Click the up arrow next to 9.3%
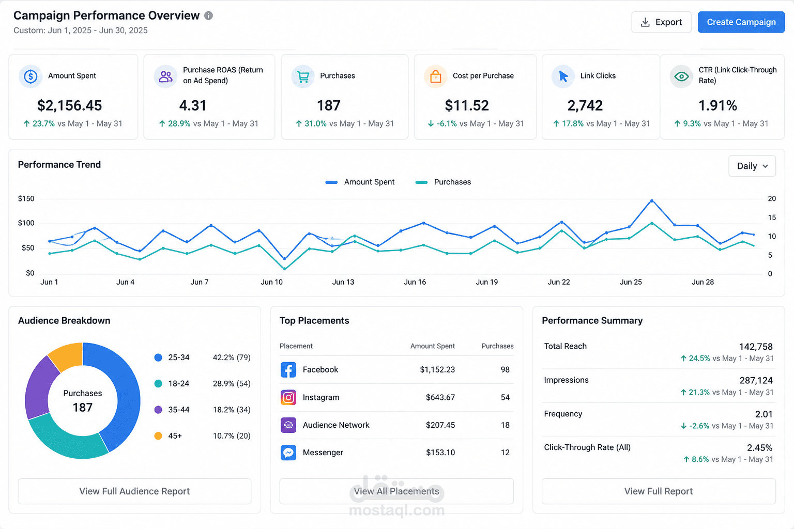 tap(677, 123)
